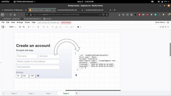
Task: Open Problems - LeetCode bookmark
Action: 11,19
